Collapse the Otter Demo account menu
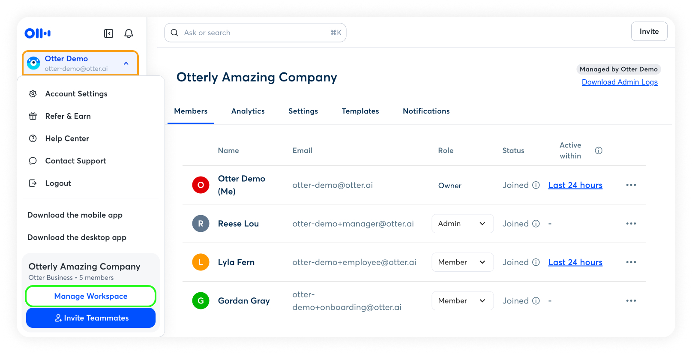The height and width of the screenshot is (354, 692). pyautogui.click(x=126, y=63)
